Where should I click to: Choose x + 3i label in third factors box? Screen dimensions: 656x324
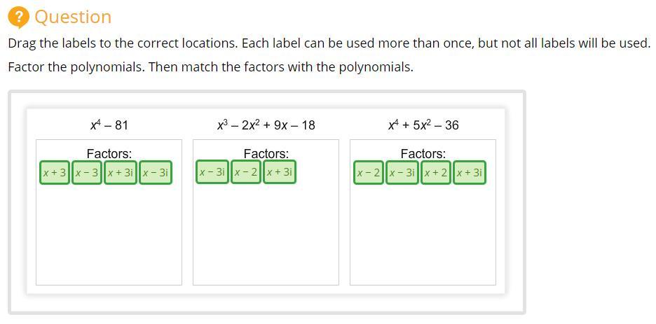470,172
